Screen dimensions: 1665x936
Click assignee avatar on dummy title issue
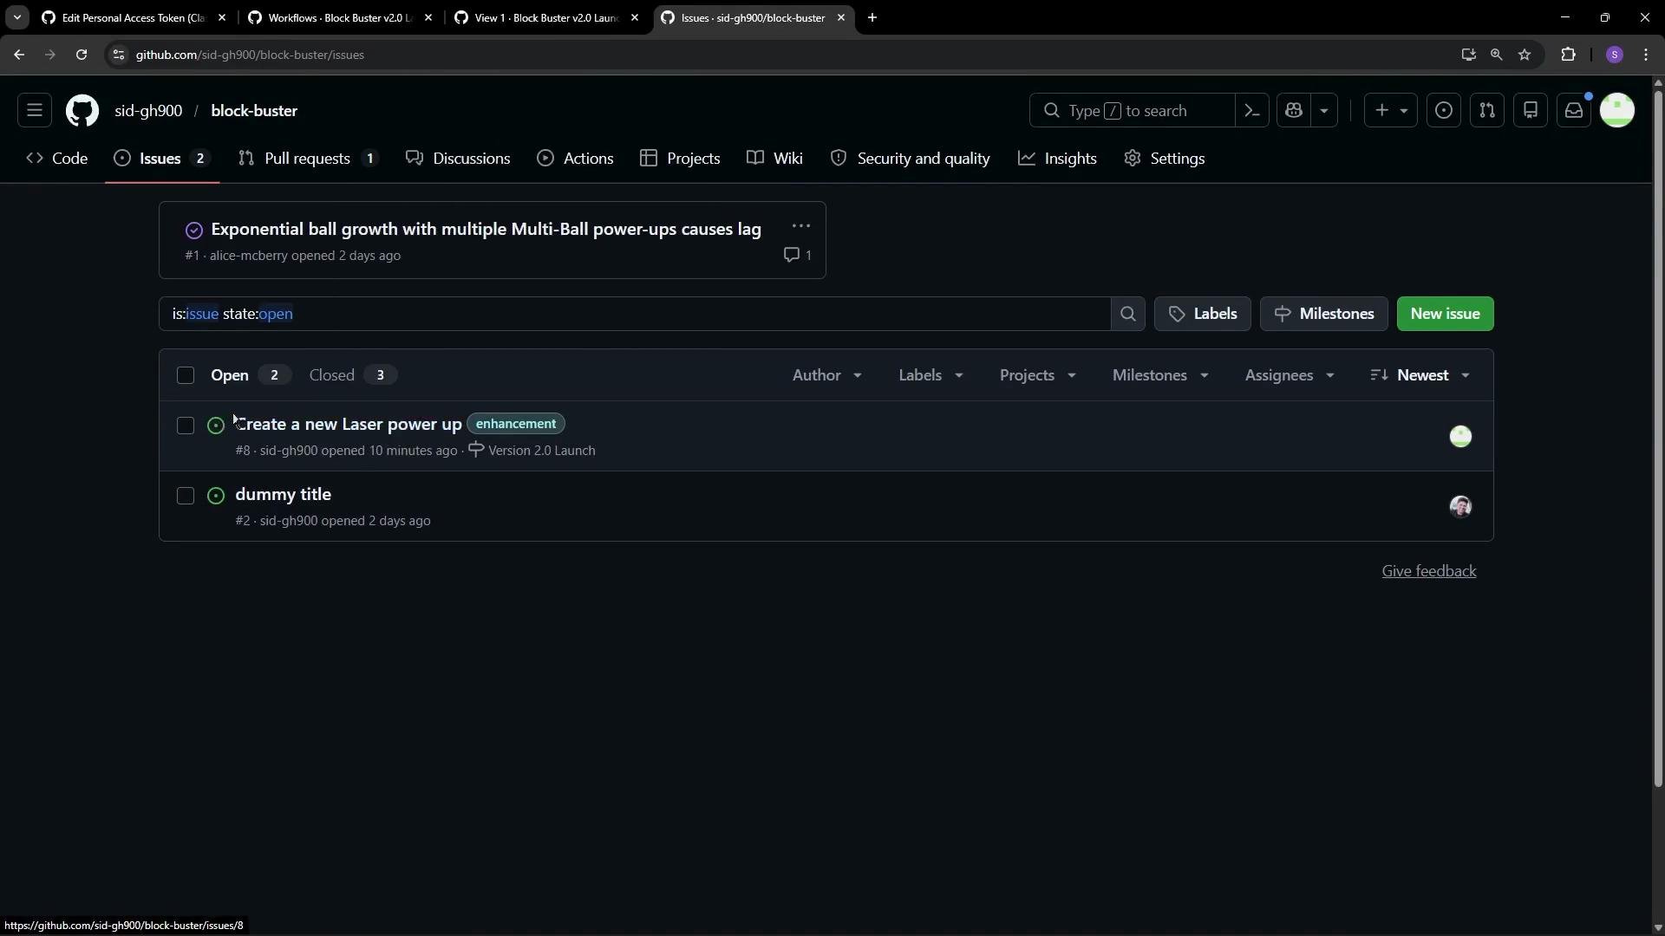1460,506
